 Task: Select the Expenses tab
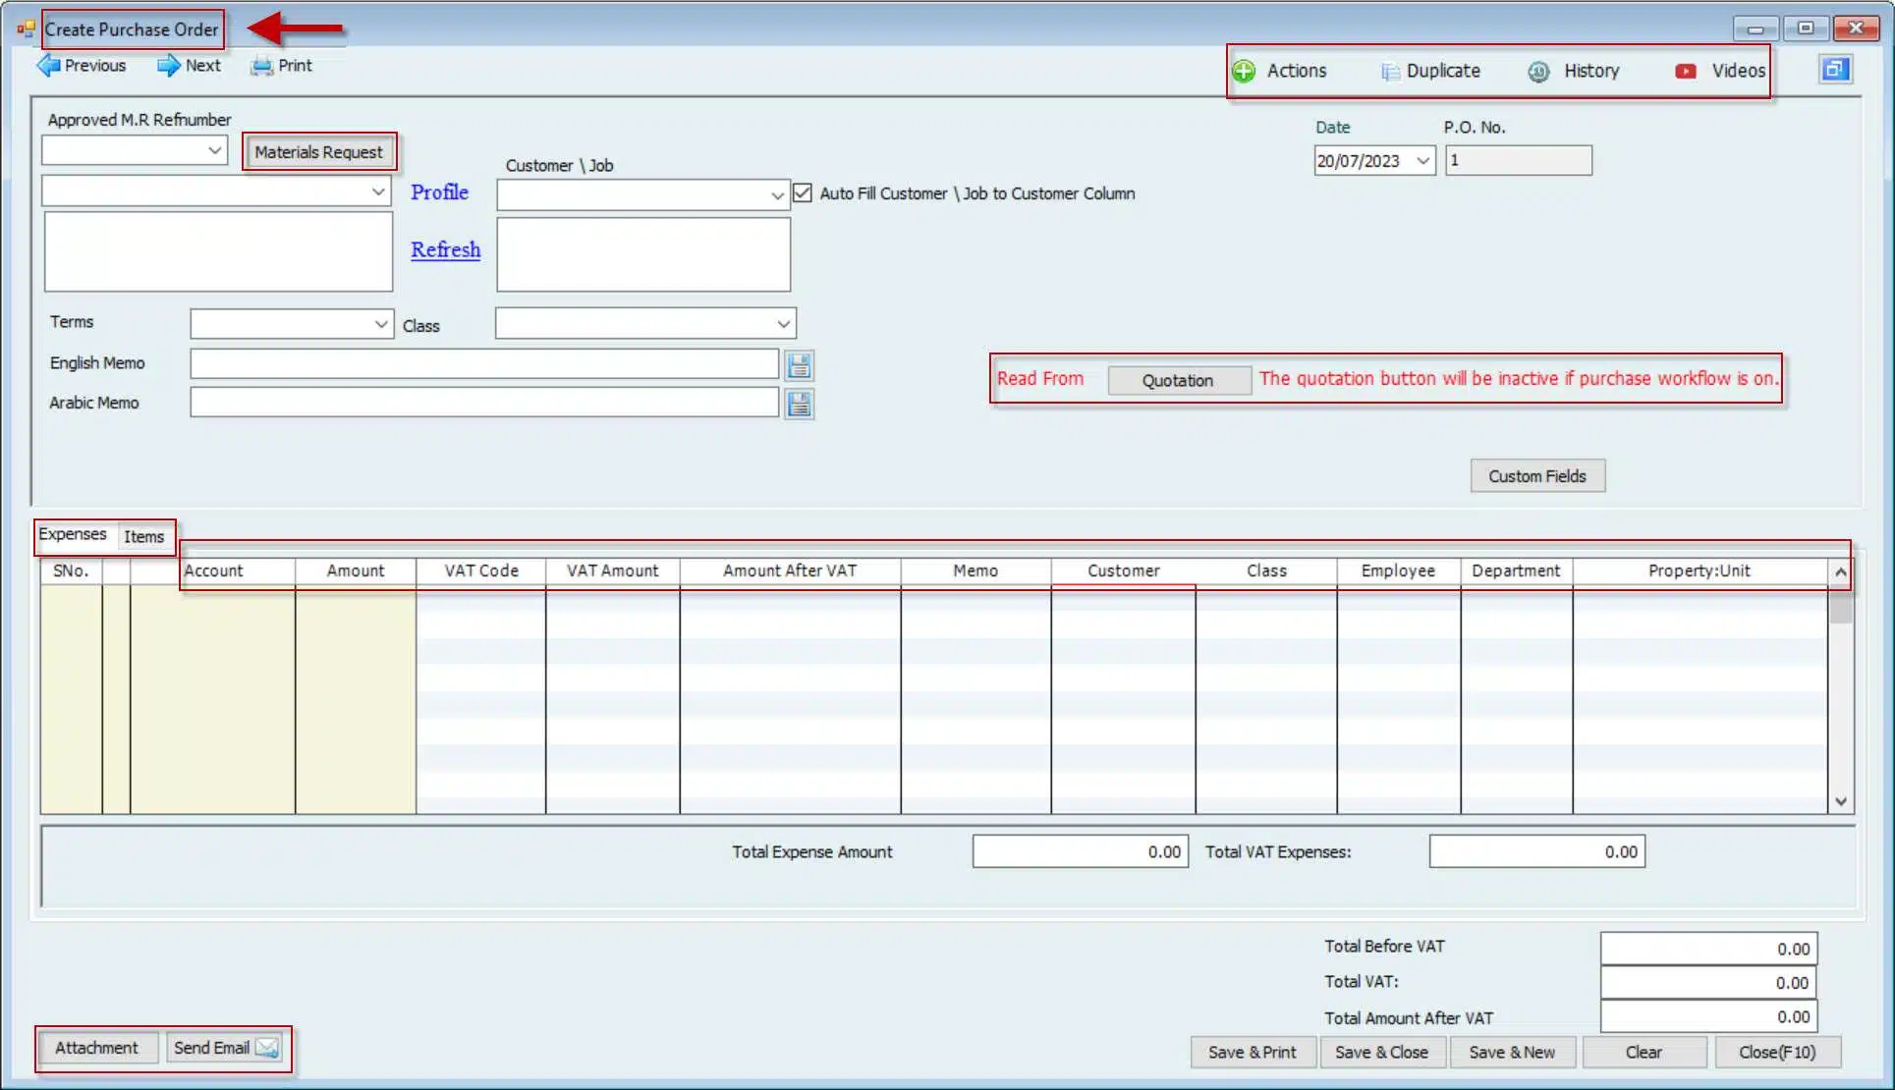[x=73, y=534]
